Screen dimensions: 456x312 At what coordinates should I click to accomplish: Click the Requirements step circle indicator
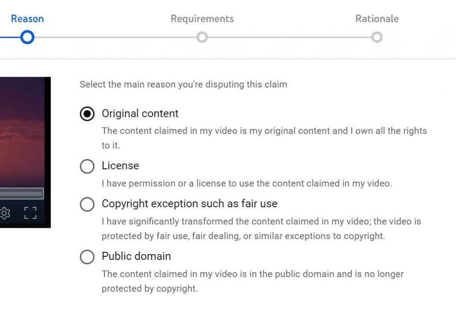(202, 37)
